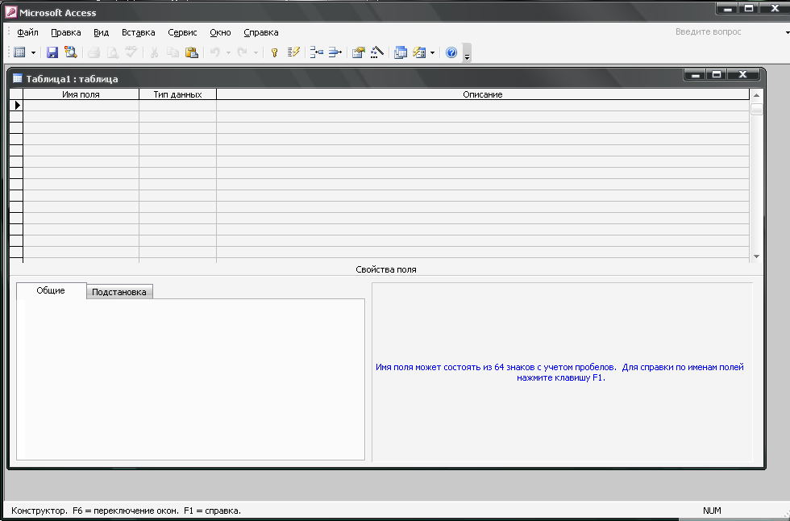Open Indexes with lightning list icon
The height and width of the screenshot is (521, 790).
[x=293, y=52]
